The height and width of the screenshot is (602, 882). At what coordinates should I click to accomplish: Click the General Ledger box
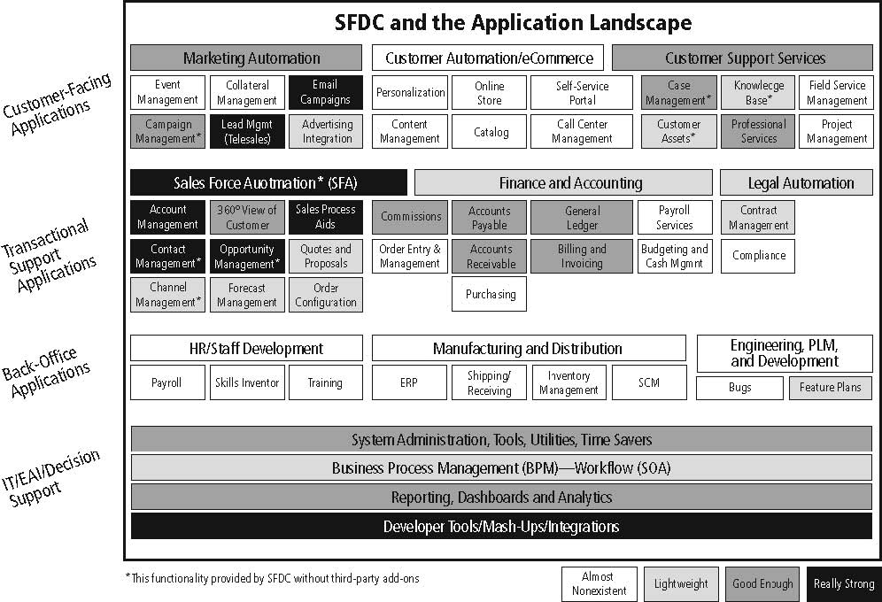pyautogui.click(x=582, y=218)
